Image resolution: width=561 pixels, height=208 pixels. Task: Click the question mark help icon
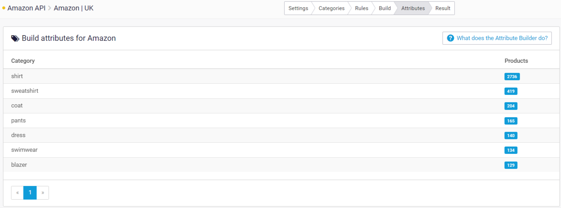(450, 38)
